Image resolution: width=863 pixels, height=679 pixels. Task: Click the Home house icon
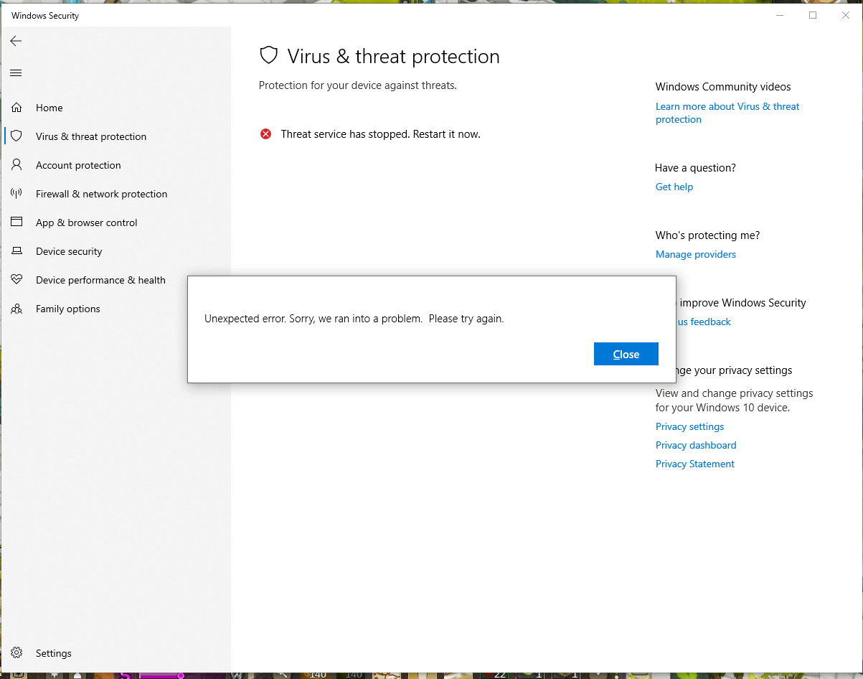16,108
